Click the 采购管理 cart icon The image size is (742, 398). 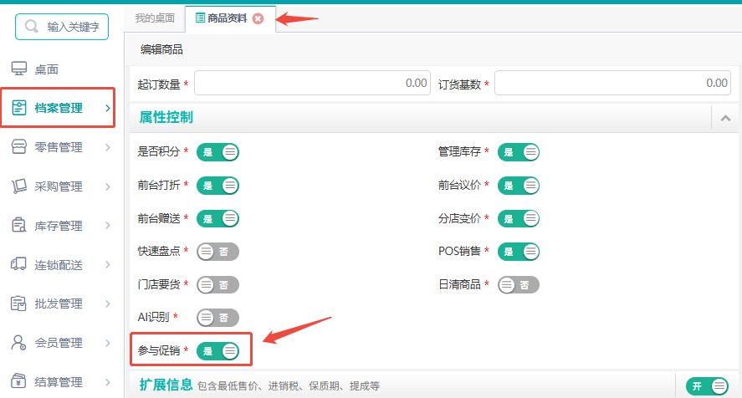[19, 186]
